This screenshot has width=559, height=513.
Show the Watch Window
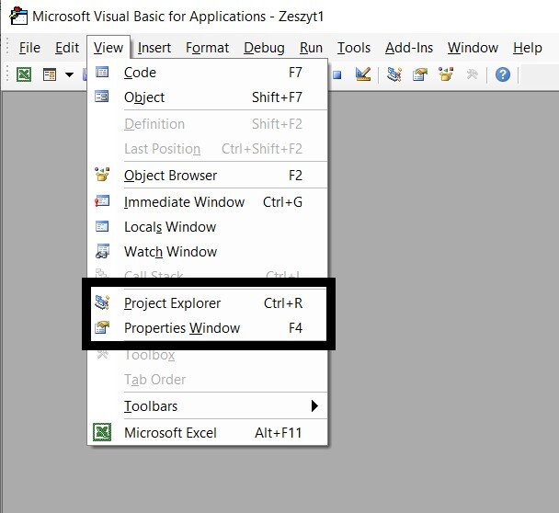(208, 252)
